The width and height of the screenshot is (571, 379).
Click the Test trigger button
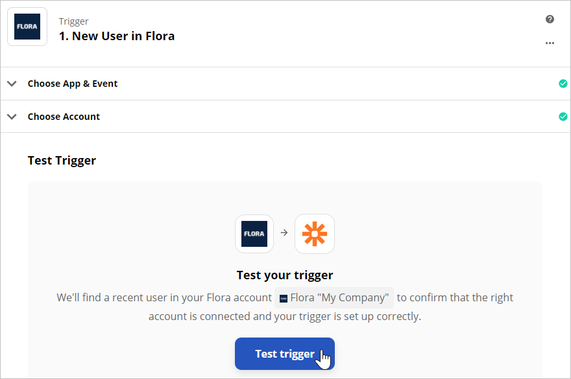285,354
